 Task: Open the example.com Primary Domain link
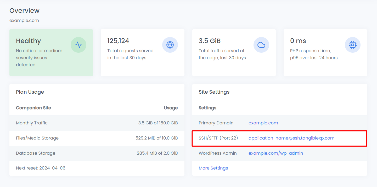tap(263, 123)
